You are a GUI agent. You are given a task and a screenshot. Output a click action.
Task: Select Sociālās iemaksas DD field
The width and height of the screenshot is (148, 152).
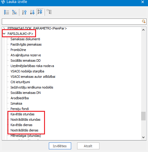point(26,61)
